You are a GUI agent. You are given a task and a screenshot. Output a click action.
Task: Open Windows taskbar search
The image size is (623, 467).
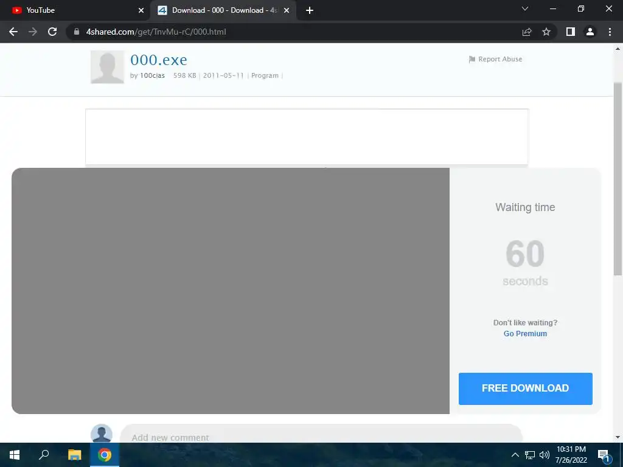[x=44, y=455]
